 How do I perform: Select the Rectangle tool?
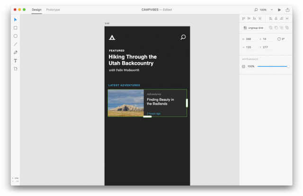click(15, 28)
